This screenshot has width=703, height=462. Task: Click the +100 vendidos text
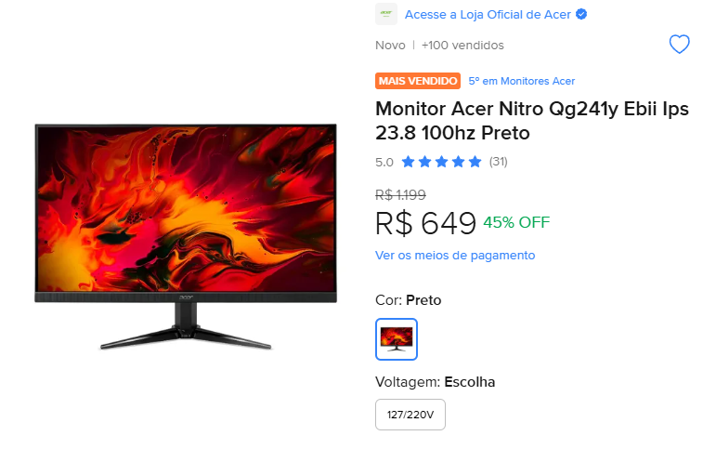click(x=462, y=45)
